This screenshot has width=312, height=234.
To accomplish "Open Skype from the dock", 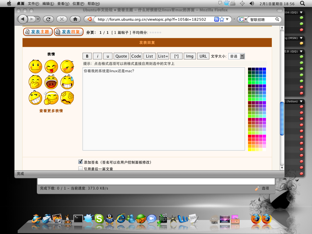I will point(99,219).
